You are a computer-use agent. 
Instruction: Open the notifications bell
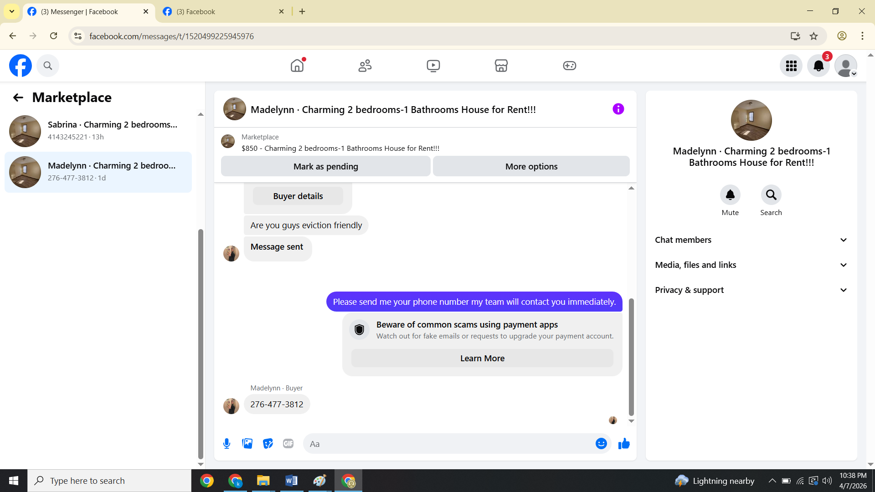pyautogui.click(x=818, y=66)
